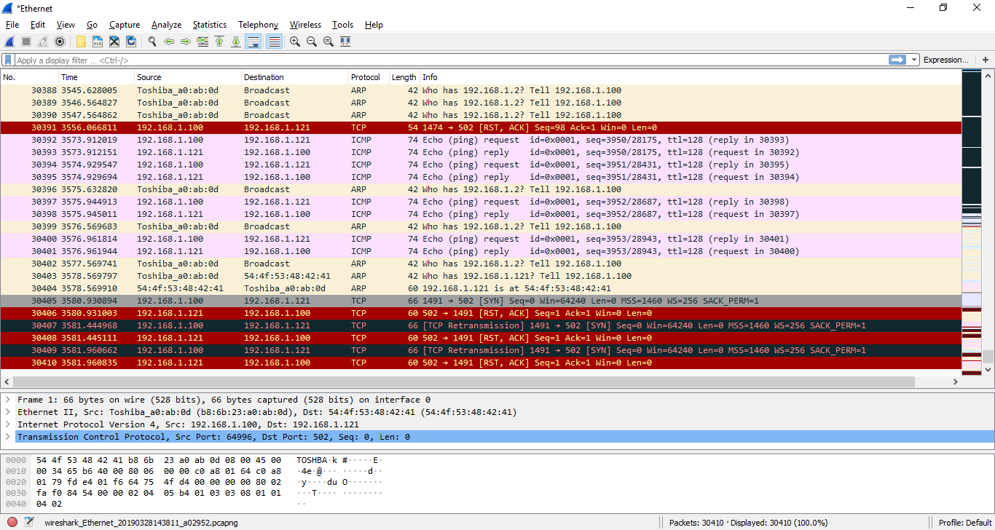Expand Internet Protocol Version 4 section

coord(7,424)
